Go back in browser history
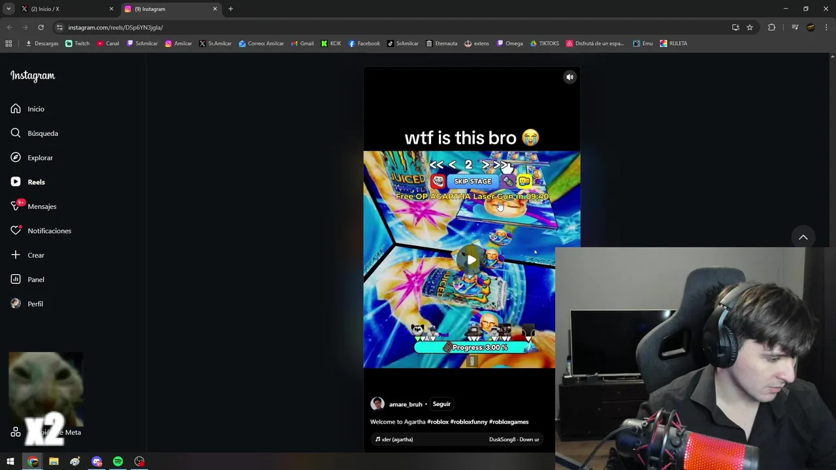The height and width of the screenshot is (470, 836). (9, 27)
